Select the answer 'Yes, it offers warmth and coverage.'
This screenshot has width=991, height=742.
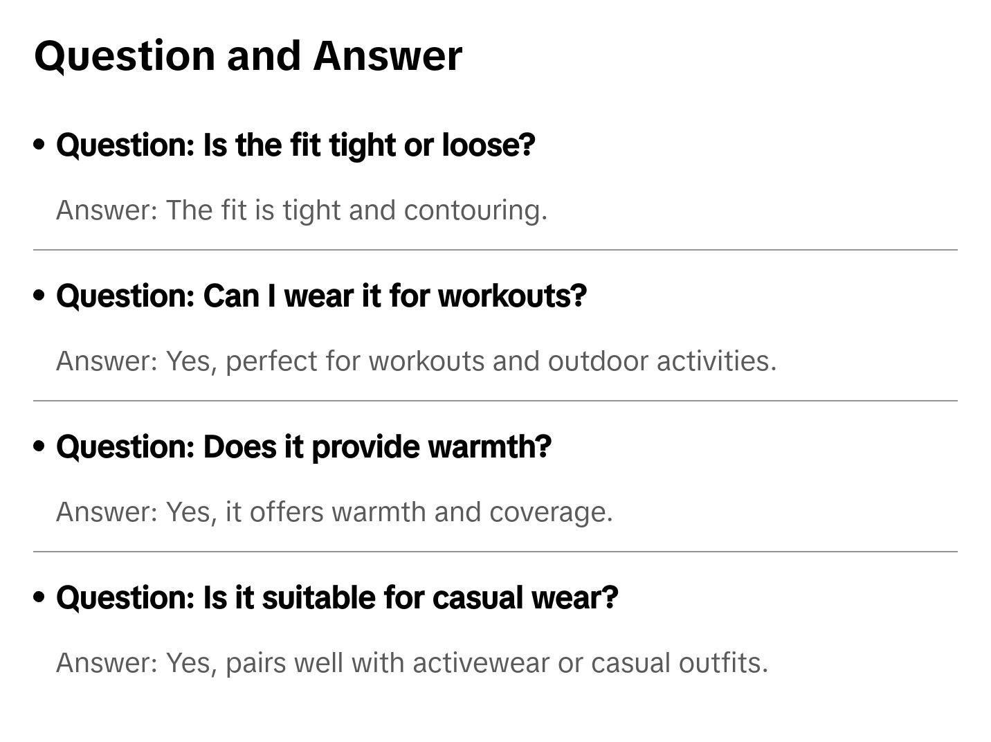point(334,512)
